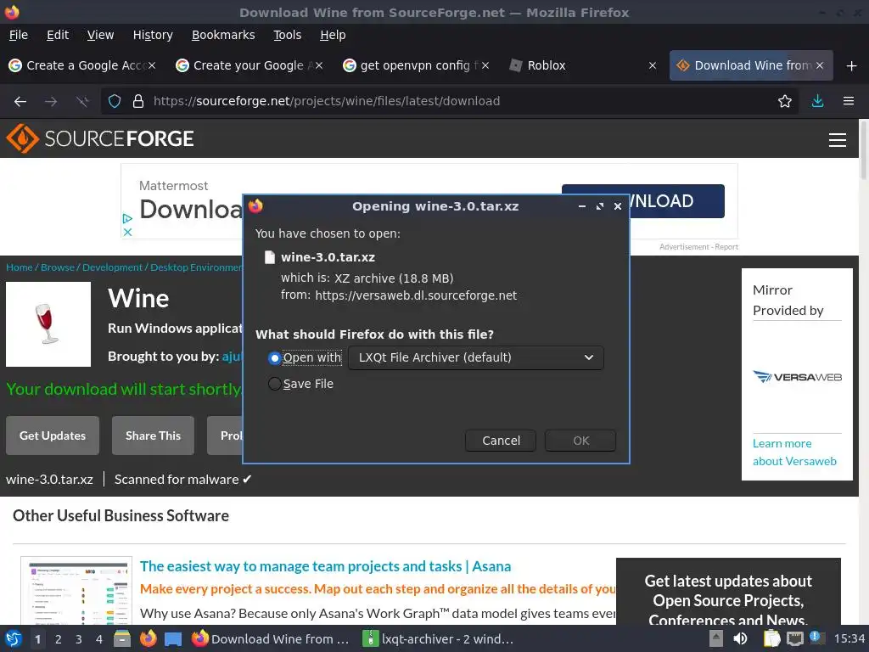This screenshot has width=869, height=652.
Task: Select the Save File radio button
Action: 274,384
